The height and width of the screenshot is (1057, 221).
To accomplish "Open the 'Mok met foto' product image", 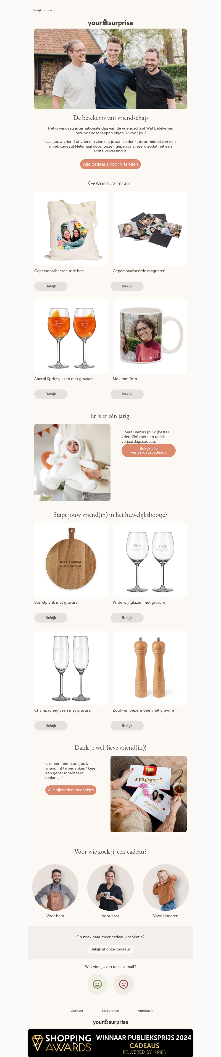I will pos(149,337).
